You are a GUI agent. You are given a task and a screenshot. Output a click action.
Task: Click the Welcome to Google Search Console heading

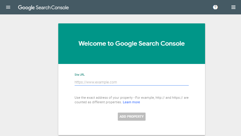click(x=131, y=44)
